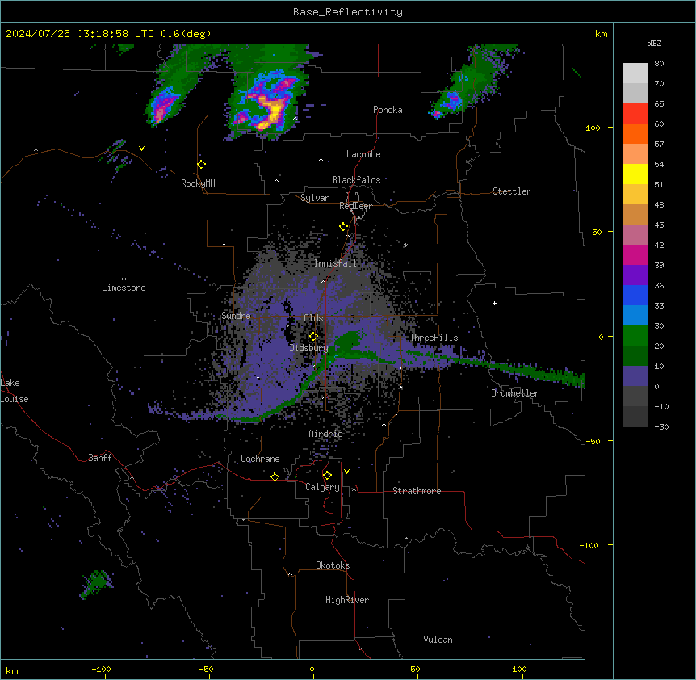The image size is (696, 680).
Task: Click the Sylvan town label
Action: click(315, 198)
